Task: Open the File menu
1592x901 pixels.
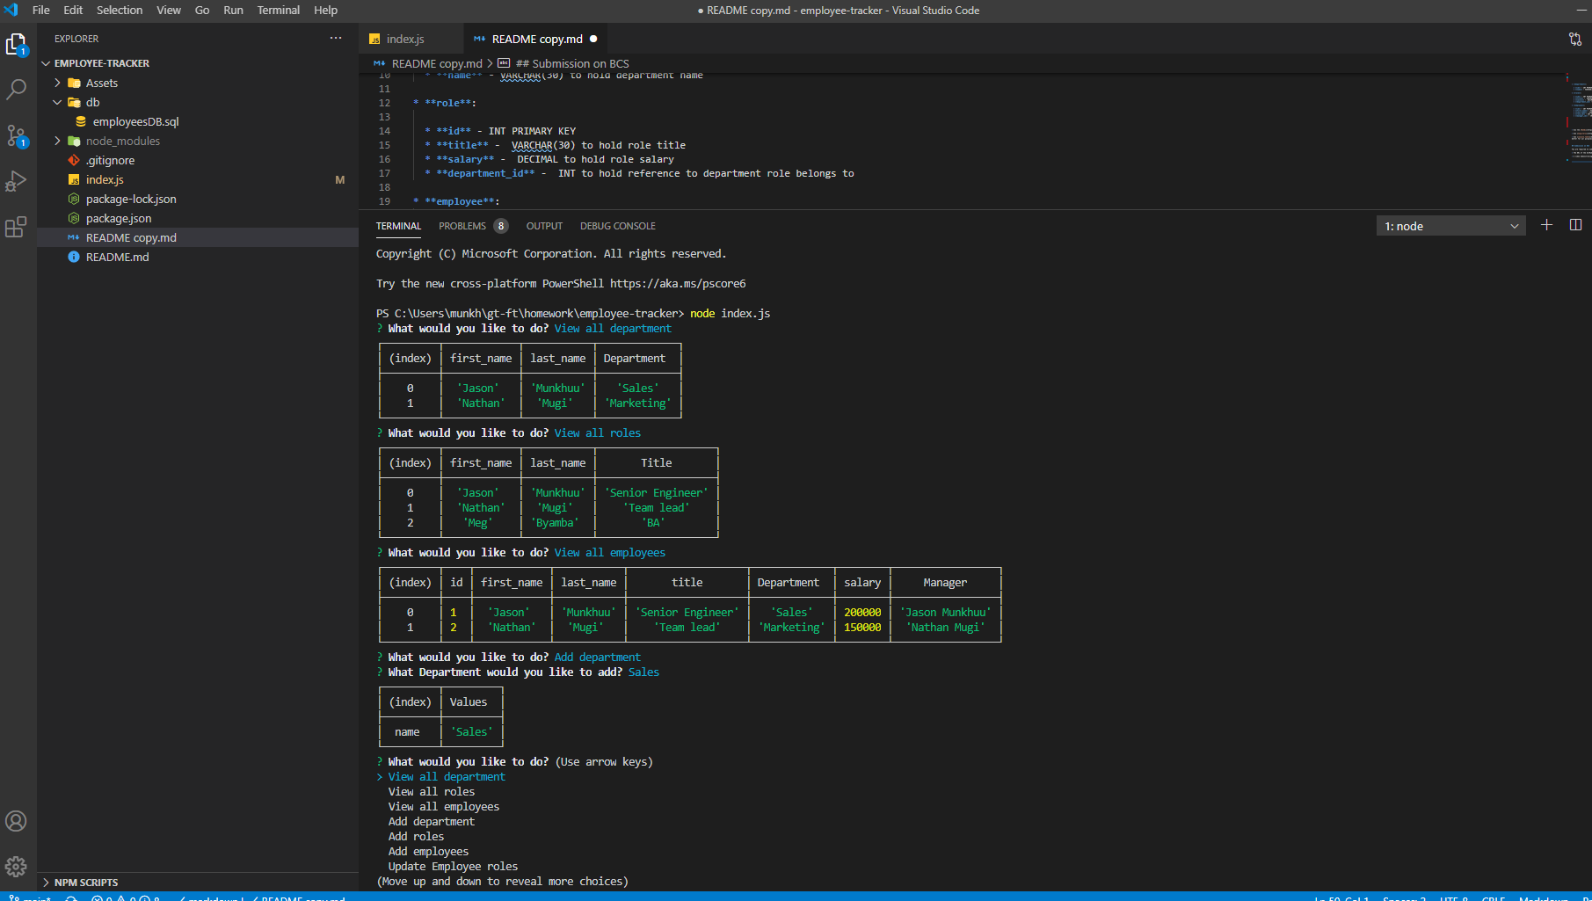Action: tap(41, 10)
